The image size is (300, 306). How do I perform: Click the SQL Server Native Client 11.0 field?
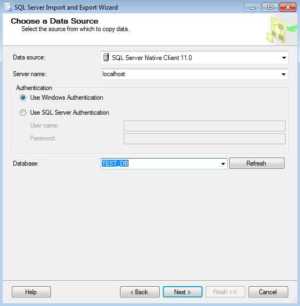(194, 57)
